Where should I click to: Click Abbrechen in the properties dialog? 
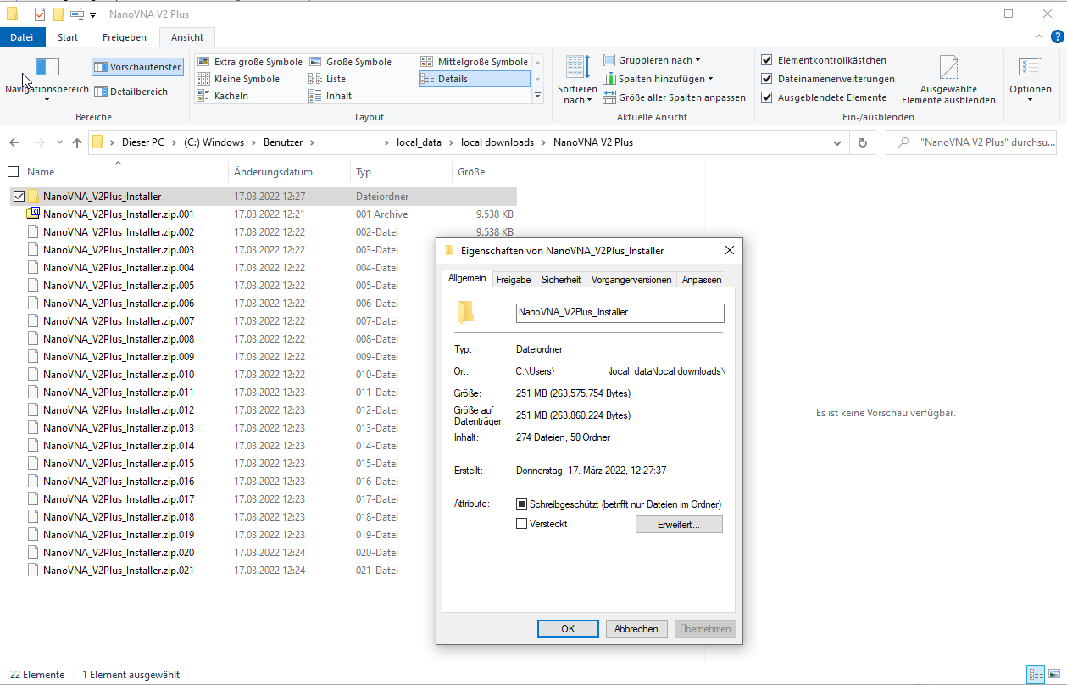click(x=636, y=628)
